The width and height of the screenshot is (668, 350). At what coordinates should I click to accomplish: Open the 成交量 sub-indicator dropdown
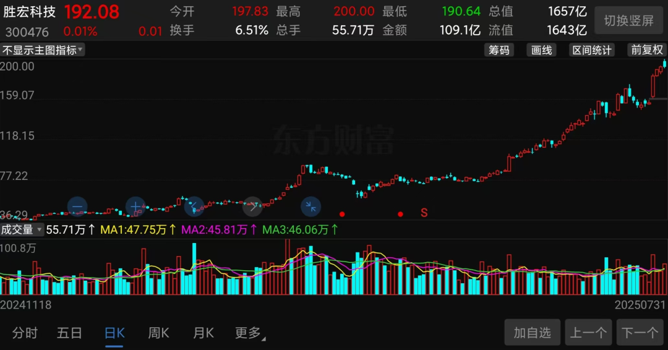[x=22, y=230]
